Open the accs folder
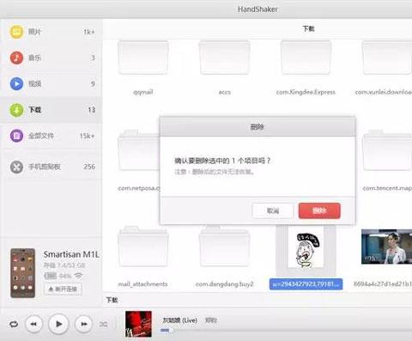The width and height of the screenshot is (412, 341). click(225, 58)
